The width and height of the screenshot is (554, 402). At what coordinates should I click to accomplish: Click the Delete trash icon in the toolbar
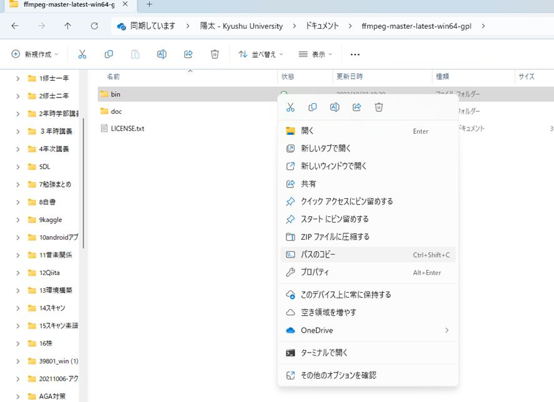[x=215, y=54]
